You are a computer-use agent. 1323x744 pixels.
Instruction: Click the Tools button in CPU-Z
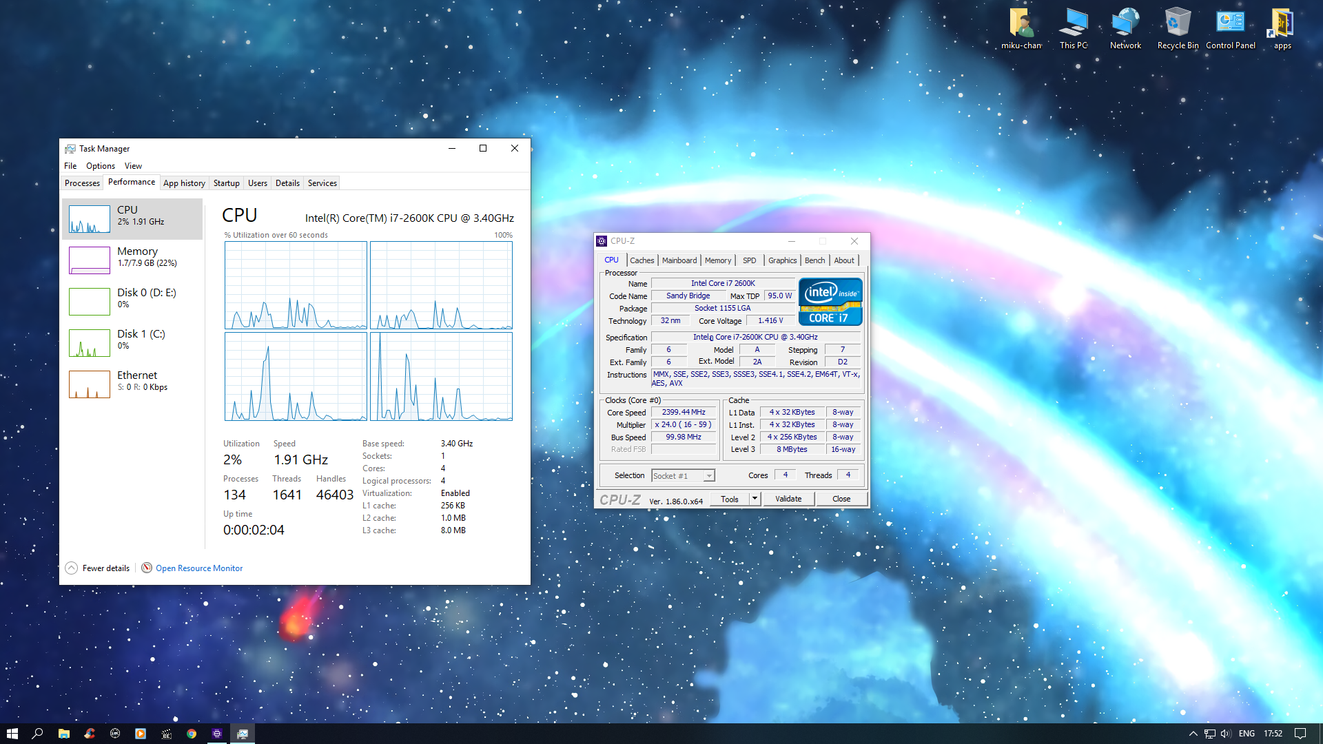coord(730,499)
